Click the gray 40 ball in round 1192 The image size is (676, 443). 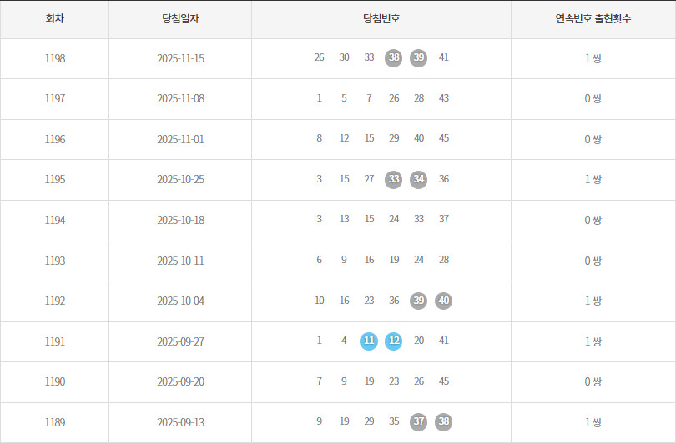[x=444, y=301]
